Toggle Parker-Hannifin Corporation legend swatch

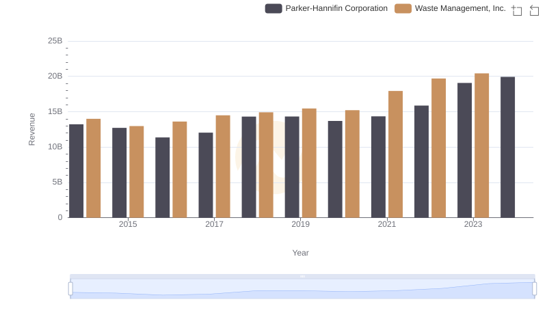tap(273, 8)
